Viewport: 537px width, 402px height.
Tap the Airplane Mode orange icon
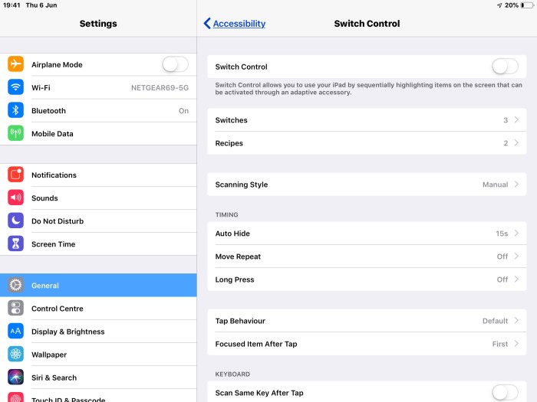tap(15, 65)
